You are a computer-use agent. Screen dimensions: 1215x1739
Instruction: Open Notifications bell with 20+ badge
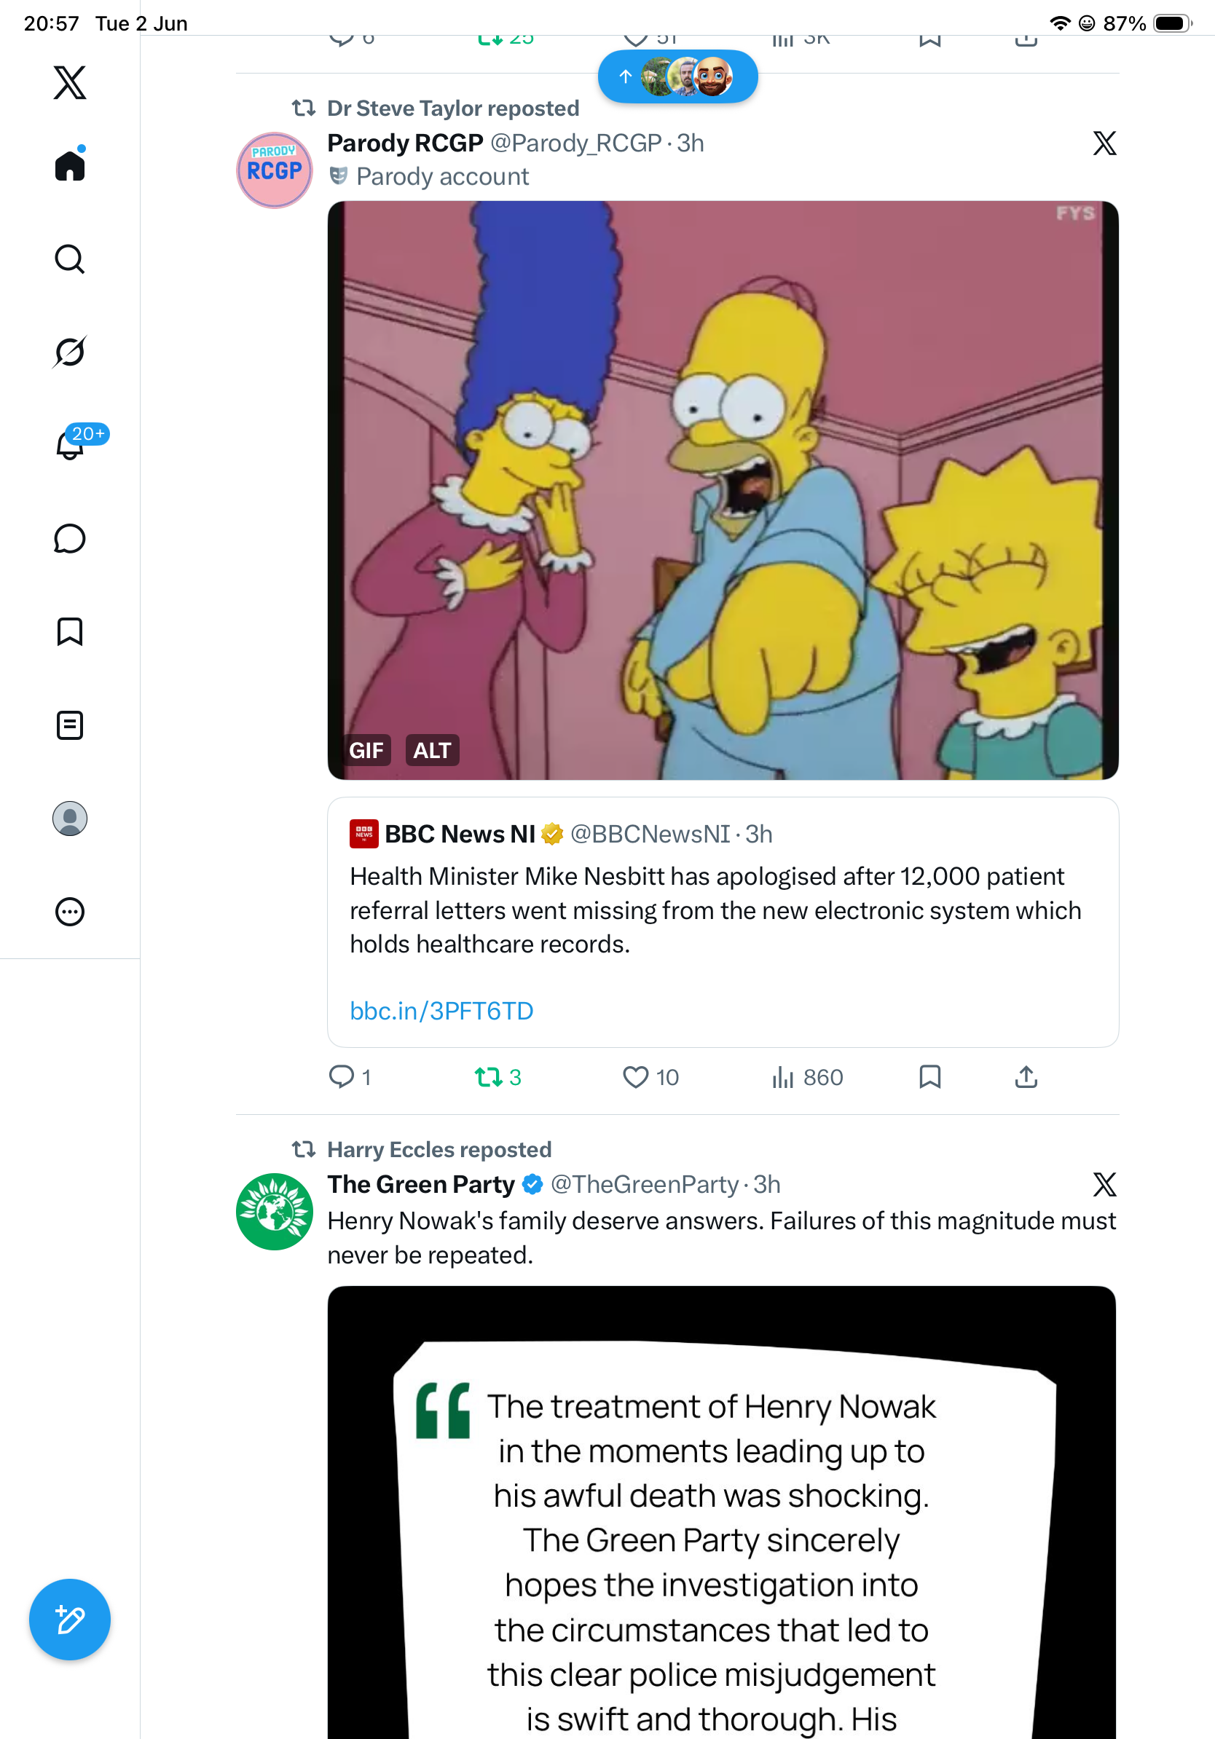[70, 445]
